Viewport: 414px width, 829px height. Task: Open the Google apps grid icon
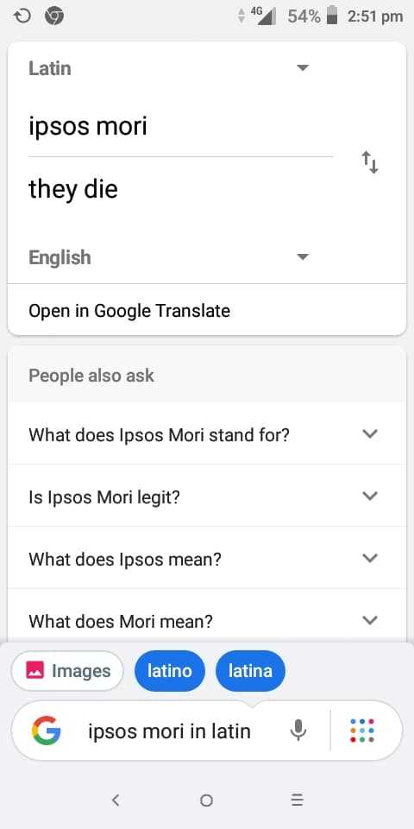(x=362, y=731)
